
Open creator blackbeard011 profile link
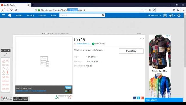click(83, 44)
